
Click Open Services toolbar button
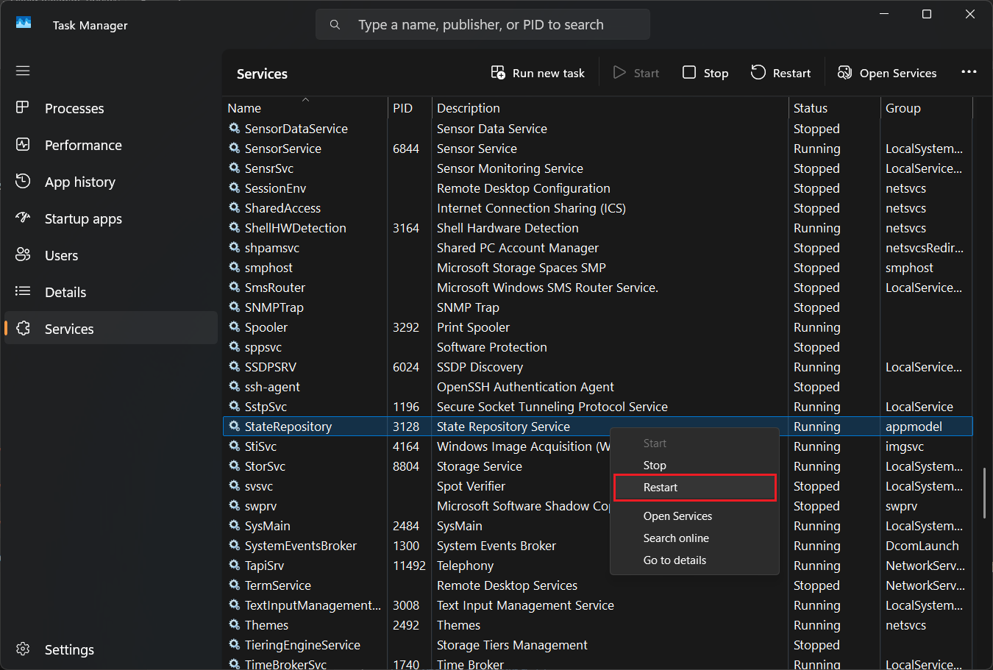[x=887, y=73]
